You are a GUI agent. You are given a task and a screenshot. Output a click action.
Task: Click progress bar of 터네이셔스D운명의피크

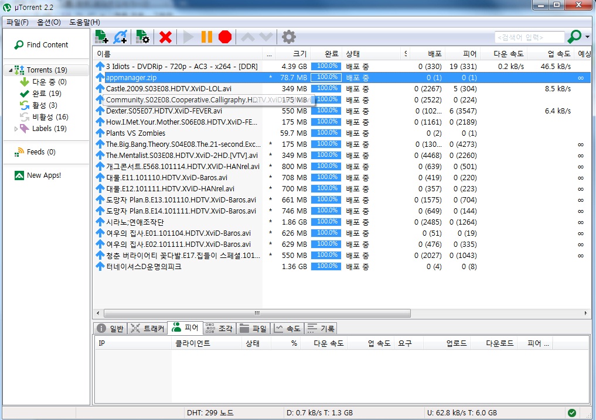click(x=326, y=267)
